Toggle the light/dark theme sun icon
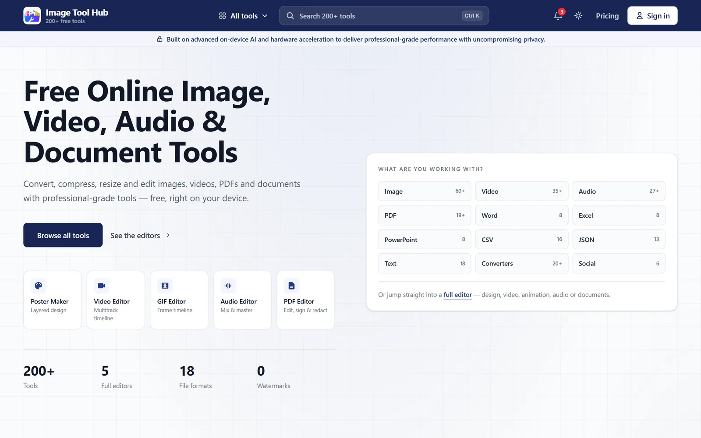The height and width of the screenshot is (438, 701). point(578,16)
